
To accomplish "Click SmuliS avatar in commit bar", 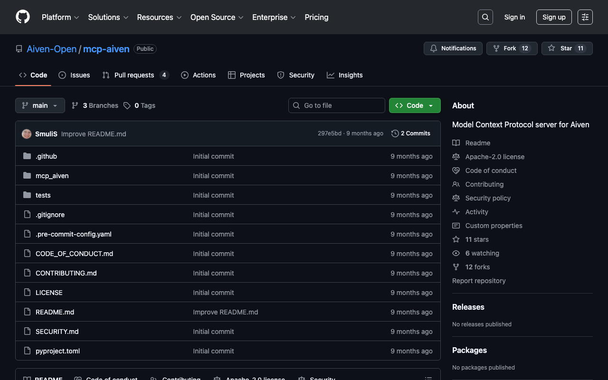I will 27,134.
